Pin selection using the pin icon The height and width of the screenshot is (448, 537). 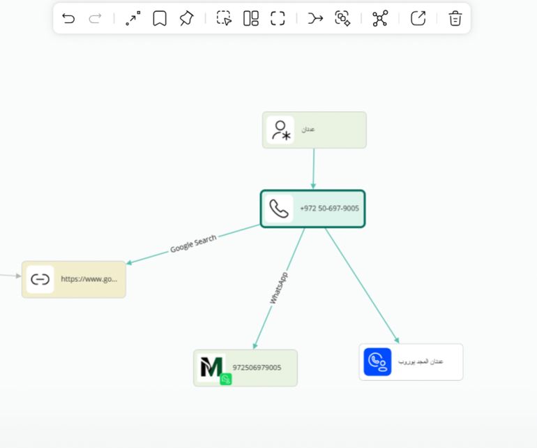[x=186, y=19]
